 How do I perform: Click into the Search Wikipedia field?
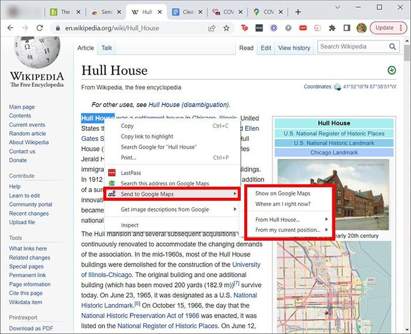coord(353,46)
